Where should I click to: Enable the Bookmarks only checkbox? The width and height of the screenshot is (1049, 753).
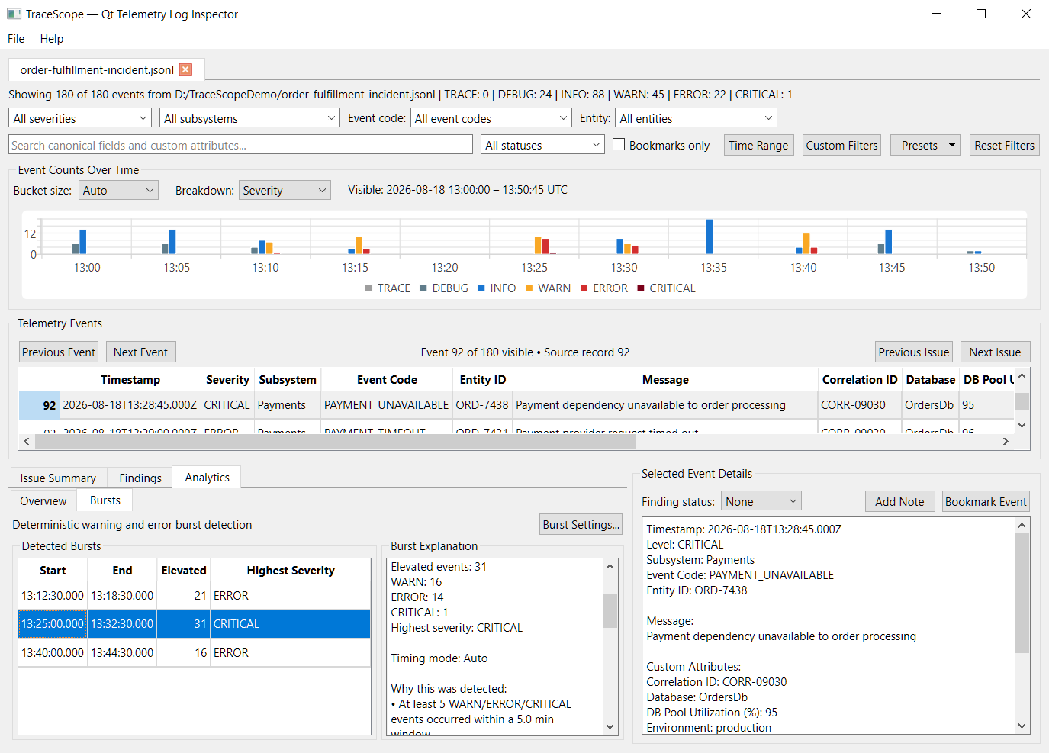click(619, 144)
